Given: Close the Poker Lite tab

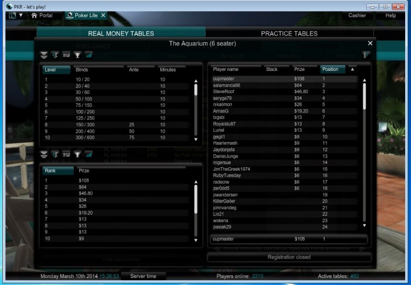Looking at the screenshot, I should [103, 15].
